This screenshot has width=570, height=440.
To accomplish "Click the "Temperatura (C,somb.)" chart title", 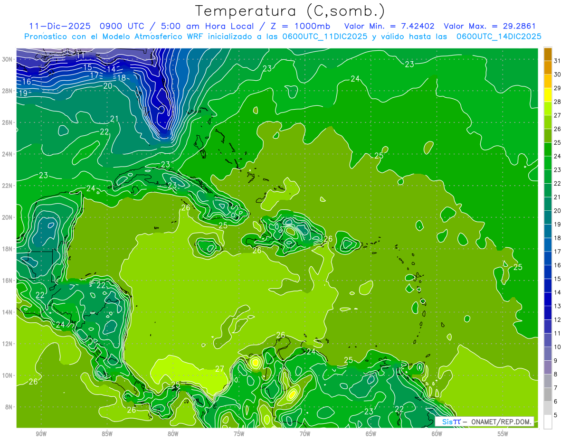I will point(290,11).
